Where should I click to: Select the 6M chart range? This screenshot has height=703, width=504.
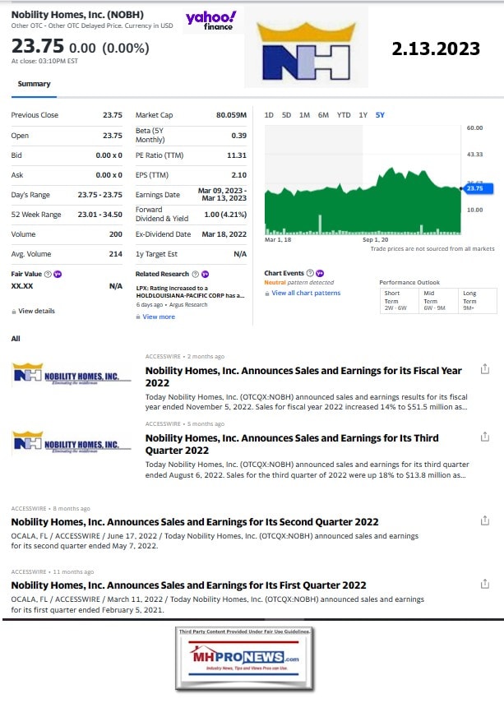323,115
